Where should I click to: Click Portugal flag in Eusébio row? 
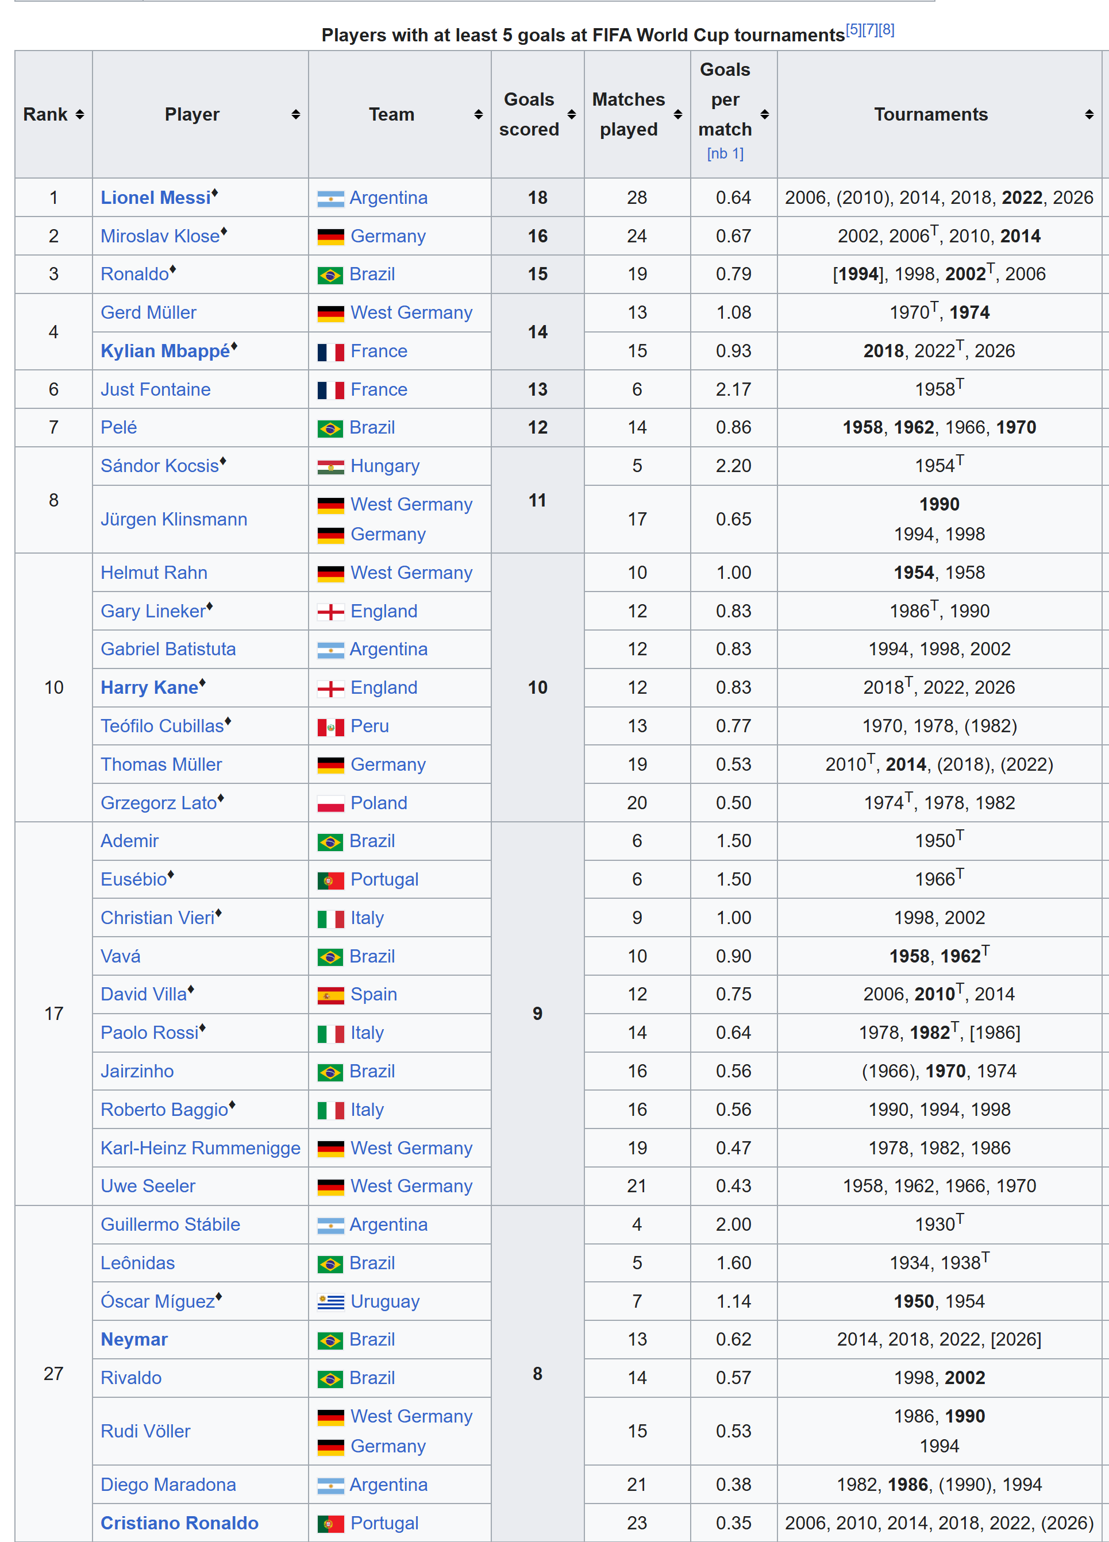coord(330,880)
